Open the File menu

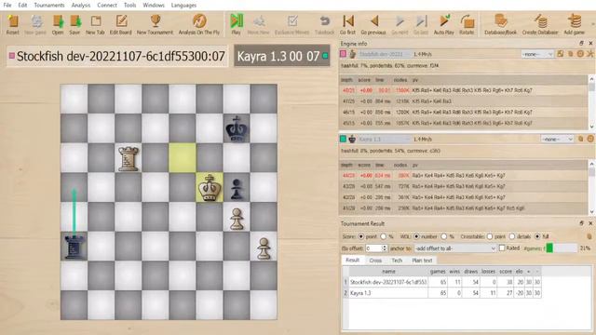[7, 6]
